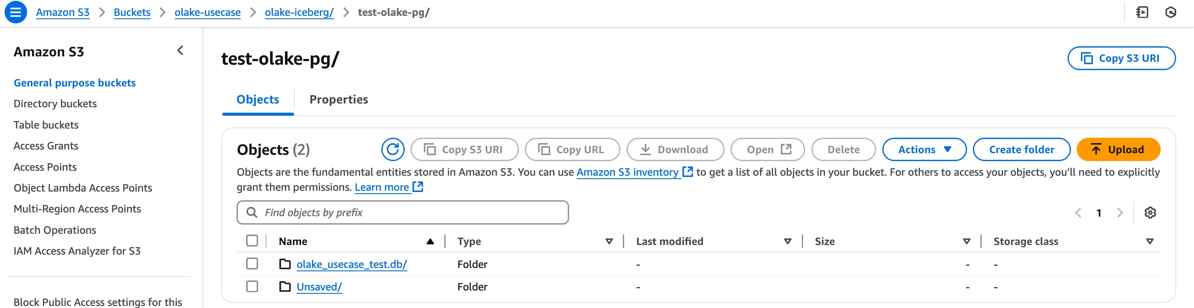Viewport: 1194px width, 308px height.
Task: Click the orange Upload button
Action: tap(1118, 149)
